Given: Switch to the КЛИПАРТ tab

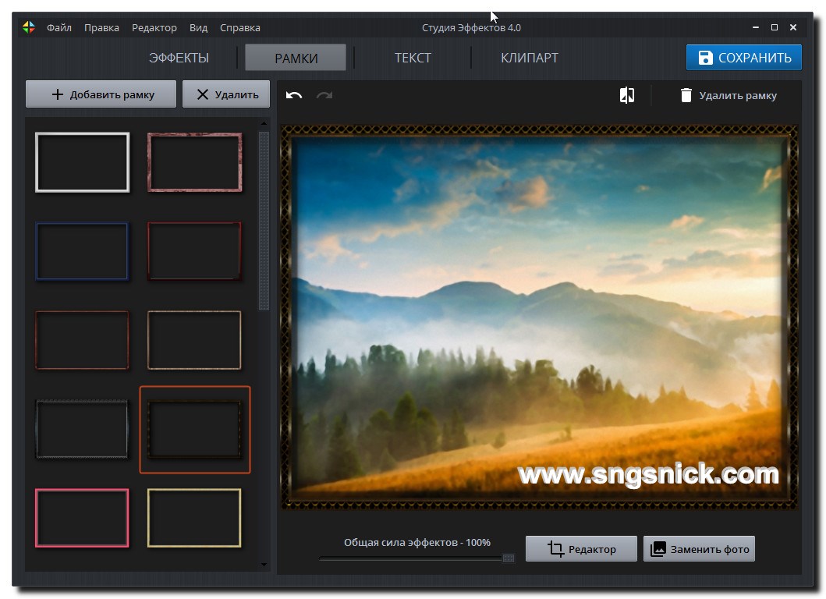Looking at the screenshot, I should click(530, 58).
